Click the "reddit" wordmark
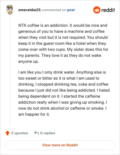 coord(108,10)
